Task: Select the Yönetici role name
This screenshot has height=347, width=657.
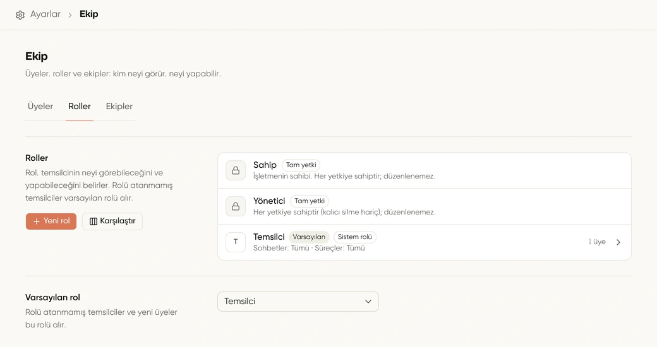Action: (269, 201)
